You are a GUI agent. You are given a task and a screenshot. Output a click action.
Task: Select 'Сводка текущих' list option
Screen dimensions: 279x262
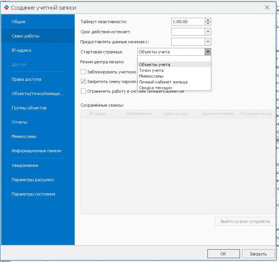[x=156, y=88]
